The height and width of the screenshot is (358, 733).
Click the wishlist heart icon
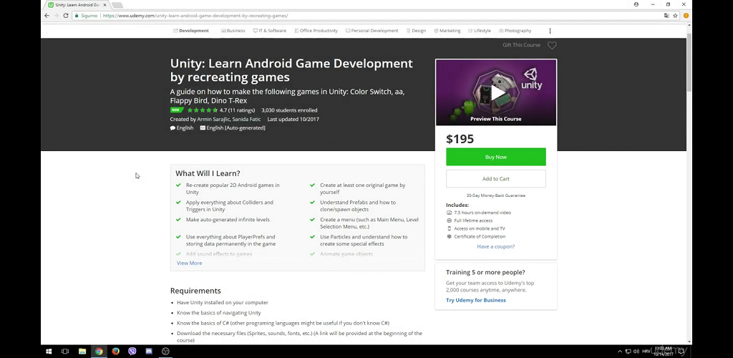click(552, 45)
